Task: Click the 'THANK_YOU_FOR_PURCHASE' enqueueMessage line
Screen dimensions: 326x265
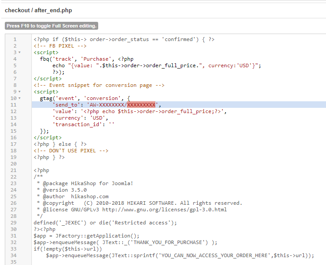Action: [x=125, y=243]
